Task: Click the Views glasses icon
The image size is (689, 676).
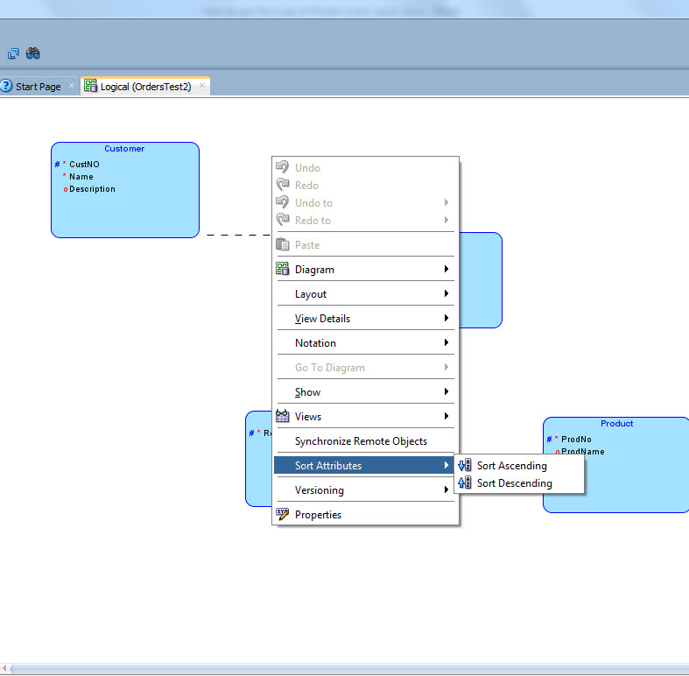Action: coord(283,417)
